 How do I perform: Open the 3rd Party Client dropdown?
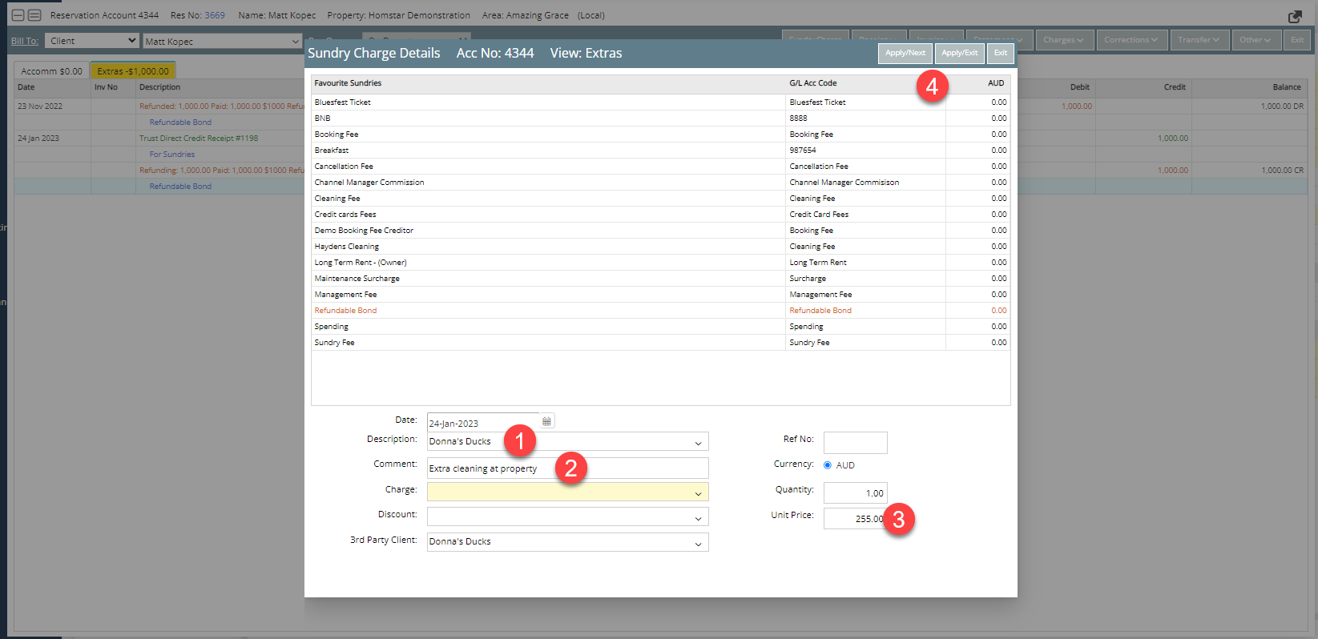click(x=698, y=544)
